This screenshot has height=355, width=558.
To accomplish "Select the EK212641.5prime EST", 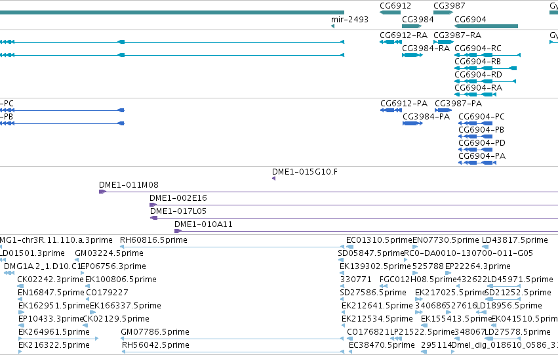I will pos(377,306).
